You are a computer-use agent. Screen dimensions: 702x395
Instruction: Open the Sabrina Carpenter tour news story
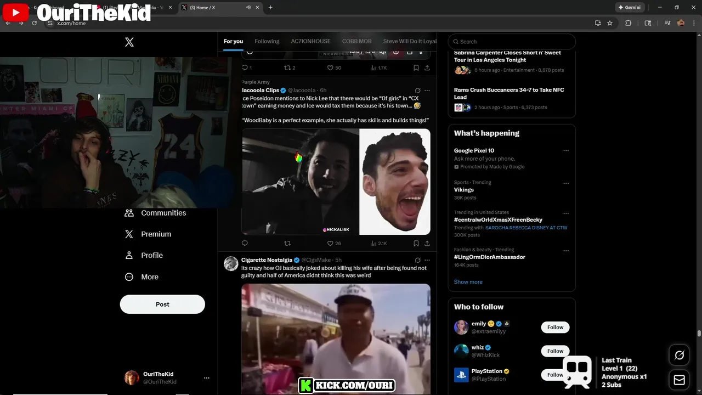click(x=511, y=61)
